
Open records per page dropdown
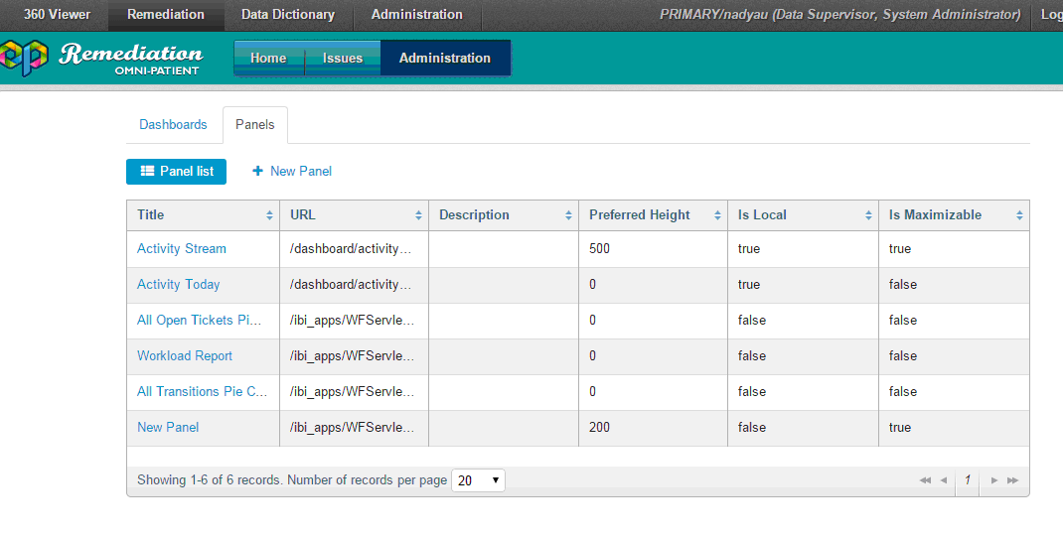(478, 480)
